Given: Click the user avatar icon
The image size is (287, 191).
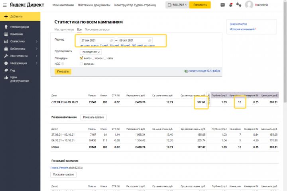Looking at the screenshot, I should (249, 5).
